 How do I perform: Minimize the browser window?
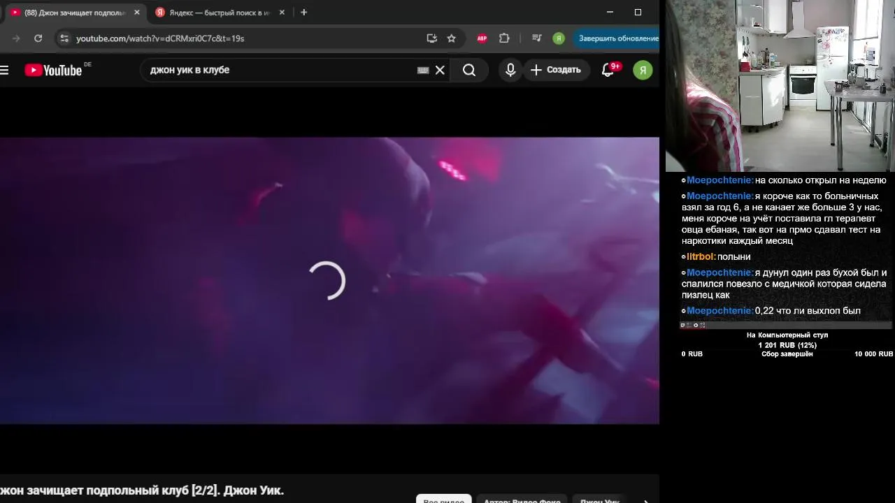point(610,12)
